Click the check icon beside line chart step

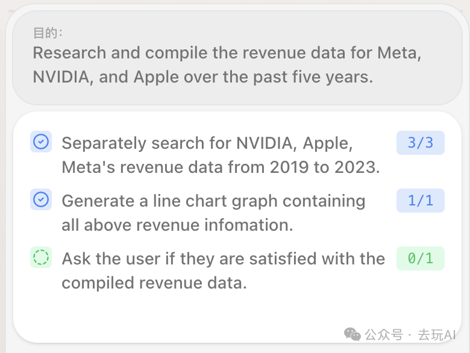point(41,199)
